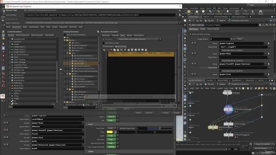
Task: Click the Switcher shelf tool
Action: pyautogui.click(x=253, y=12)
